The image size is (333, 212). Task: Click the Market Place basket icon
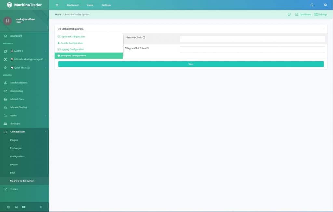(x=5, y=99)
